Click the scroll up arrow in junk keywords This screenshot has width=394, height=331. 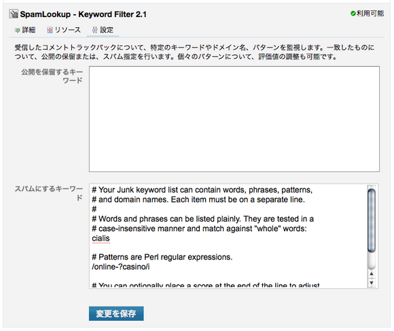coord(372,274)
